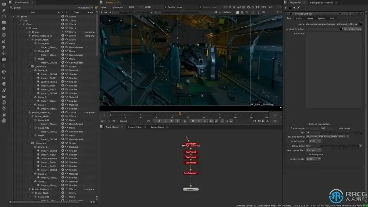368x207 pixels.
Task: Click the viewer pause icon
Action: point(258,7)
